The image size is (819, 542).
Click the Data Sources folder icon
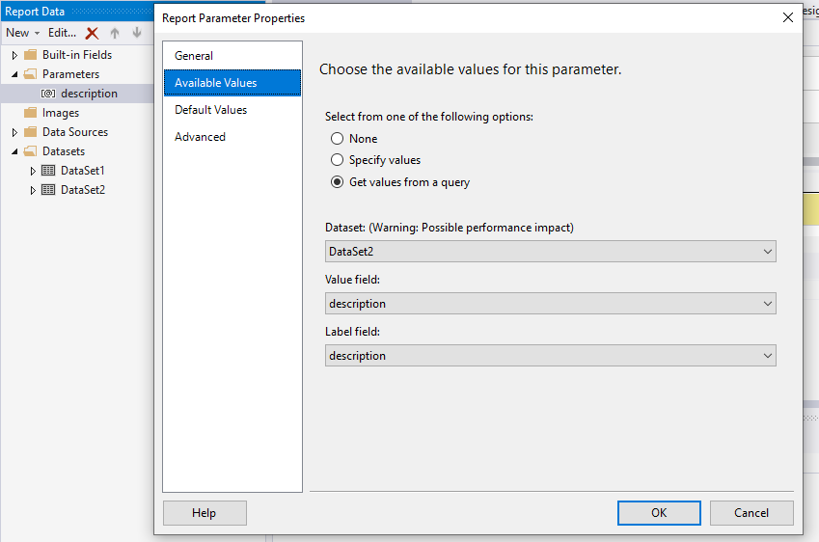pos(31,132)
